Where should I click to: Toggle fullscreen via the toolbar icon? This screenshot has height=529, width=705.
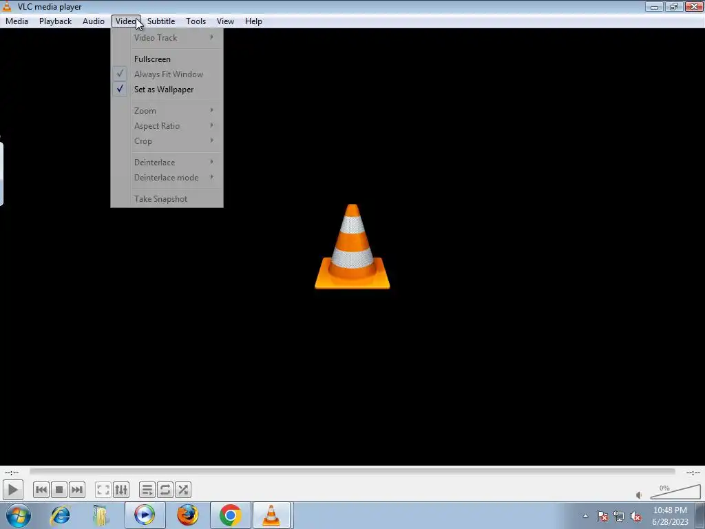103,490
